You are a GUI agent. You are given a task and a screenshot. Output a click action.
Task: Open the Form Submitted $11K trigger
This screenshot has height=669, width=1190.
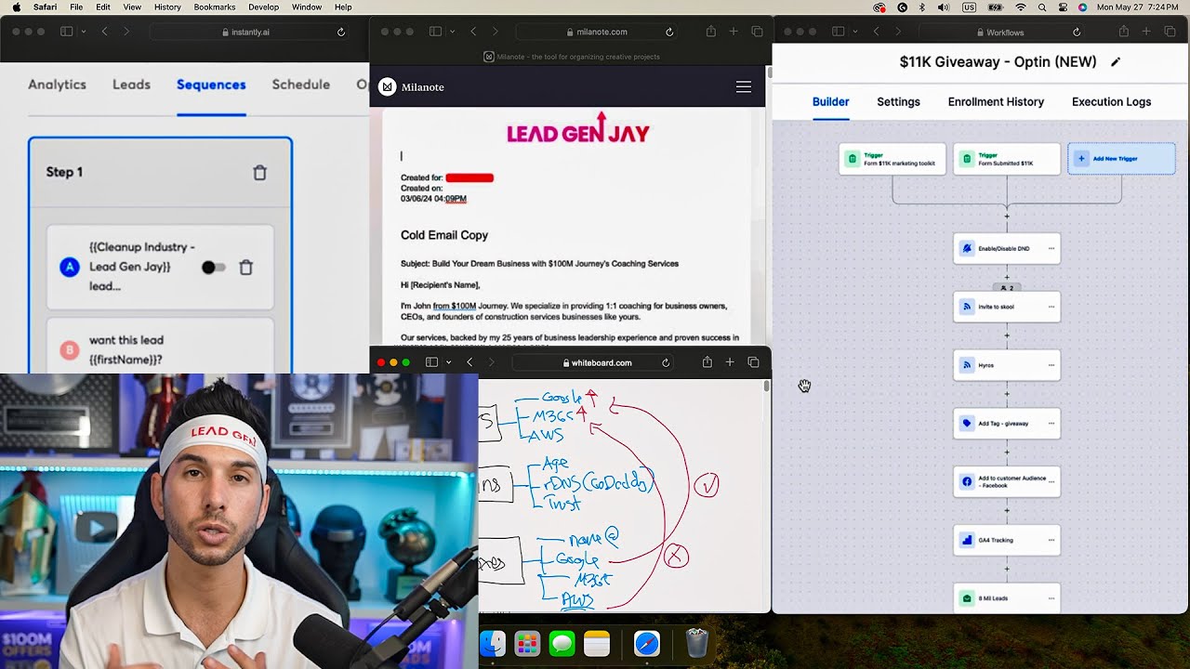coord(1007,159)
